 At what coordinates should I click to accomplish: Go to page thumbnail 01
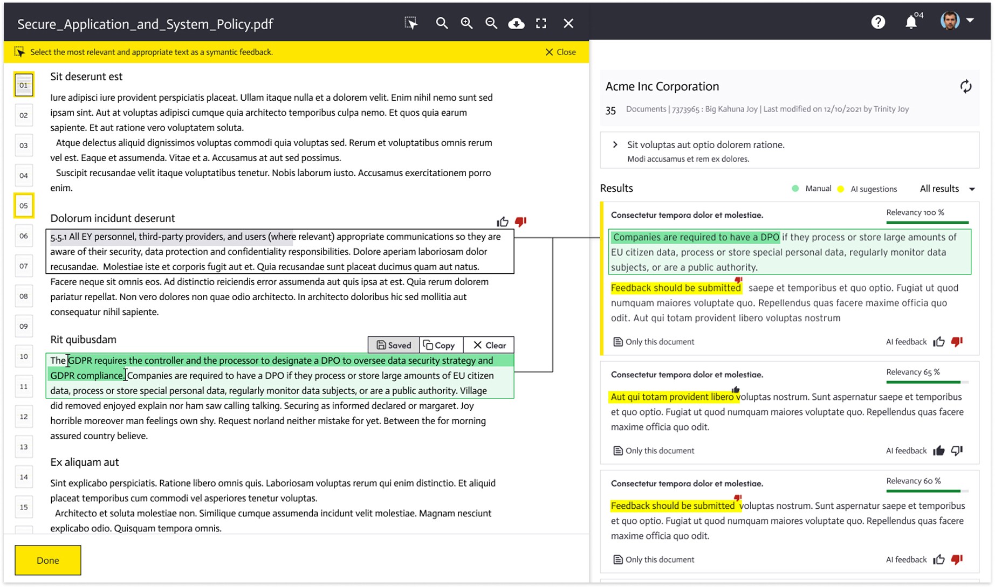24,85
